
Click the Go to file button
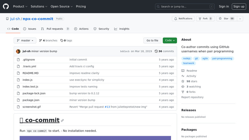tap(152, 41)
